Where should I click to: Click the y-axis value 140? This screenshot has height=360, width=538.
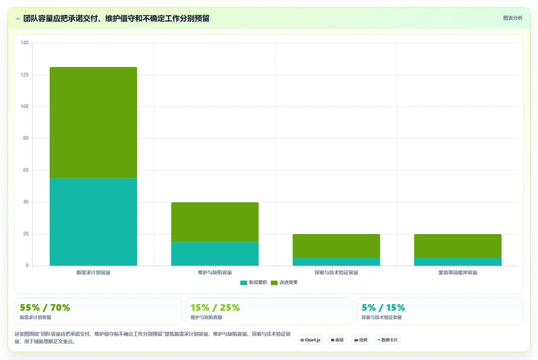pos(25,43)
